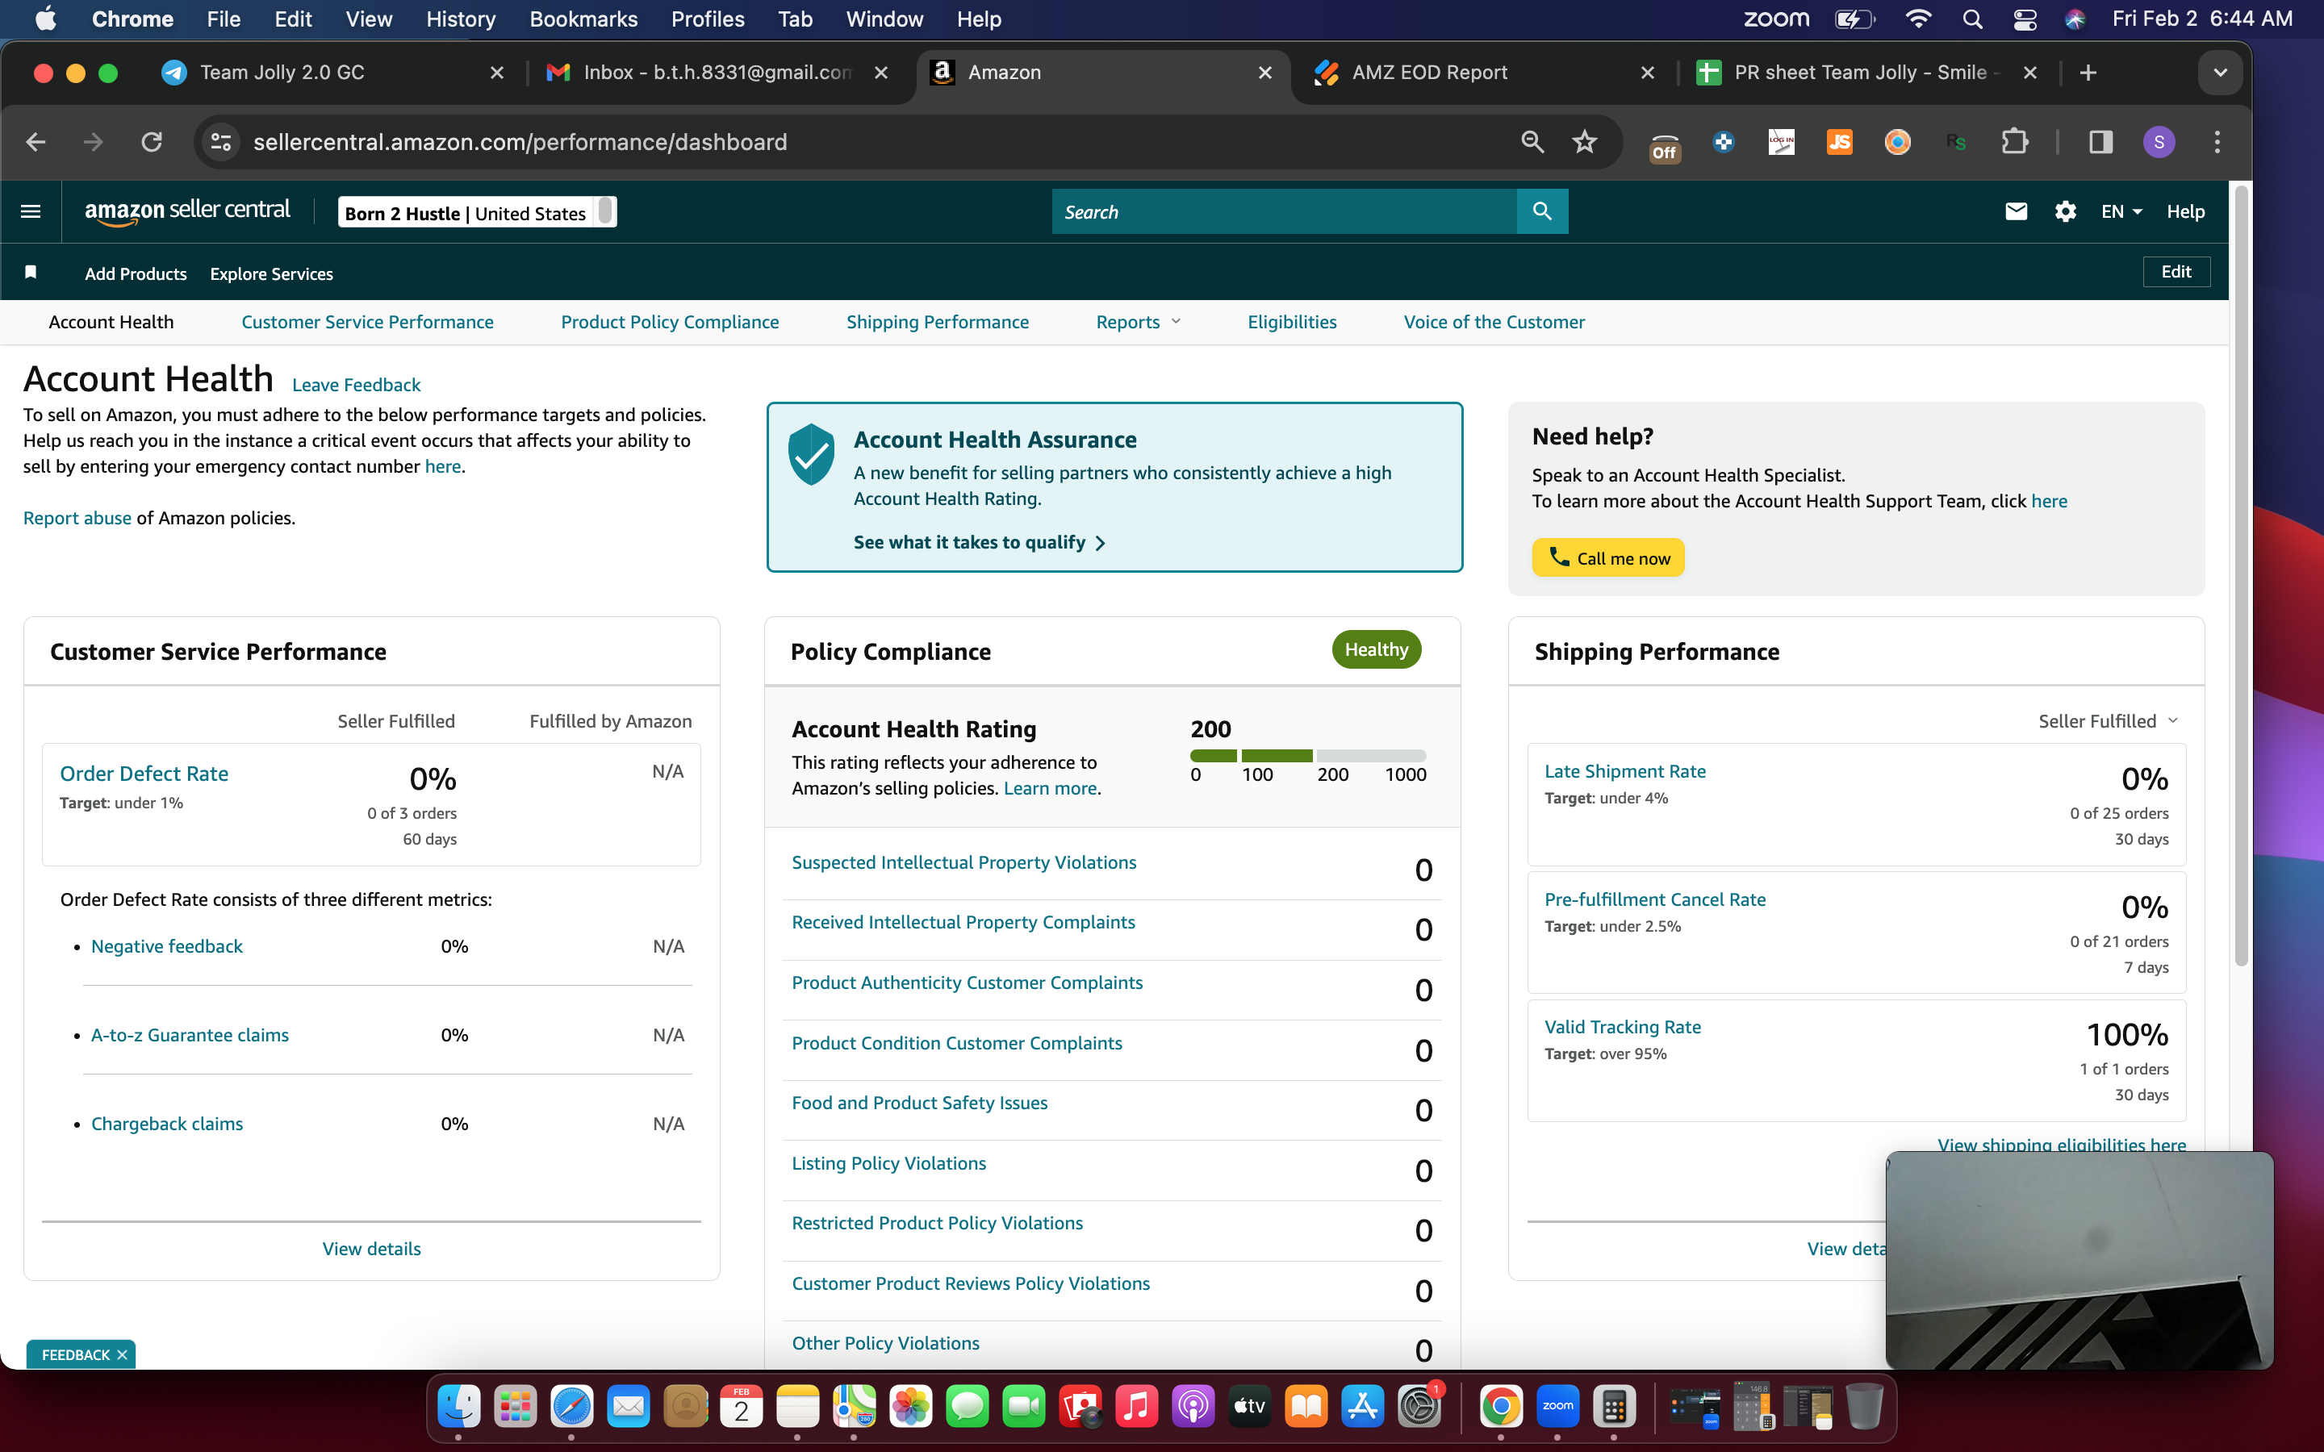Open the Negative feedback link

tap(167, 946)
